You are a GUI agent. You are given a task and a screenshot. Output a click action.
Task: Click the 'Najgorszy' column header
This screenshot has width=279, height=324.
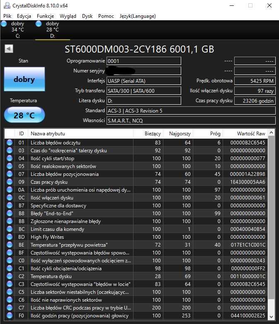tap(178, 134)
